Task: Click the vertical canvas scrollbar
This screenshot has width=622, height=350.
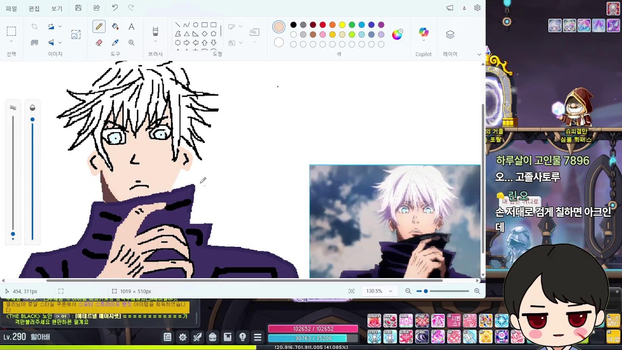Action: (483, 178)
